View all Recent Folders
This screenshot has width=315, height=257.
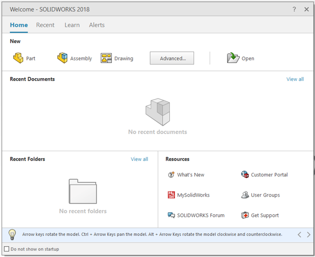pos(140,159)
